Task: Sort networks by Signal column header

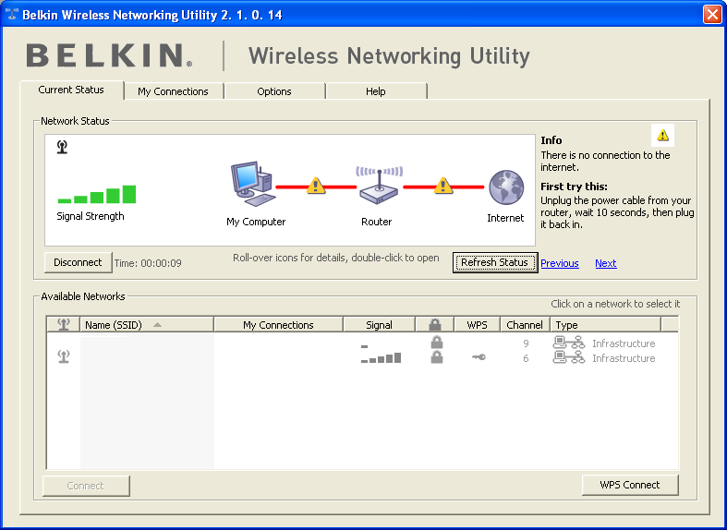Action: [379, 324]
